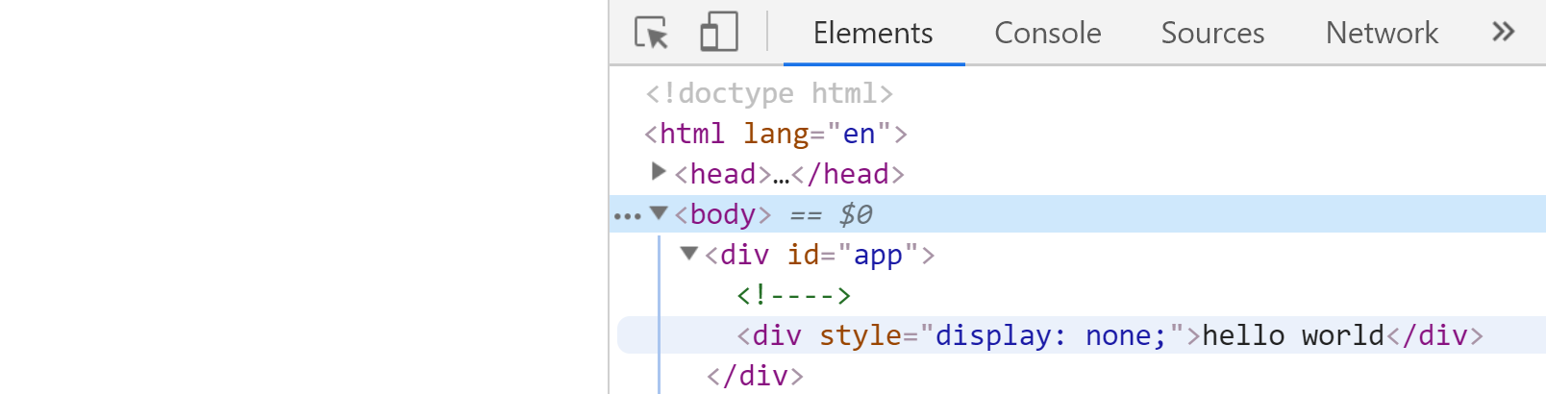This screenshot has width=1546, height=394.
Task: Open the Console tab
Action: click(x=1047, y=33)
